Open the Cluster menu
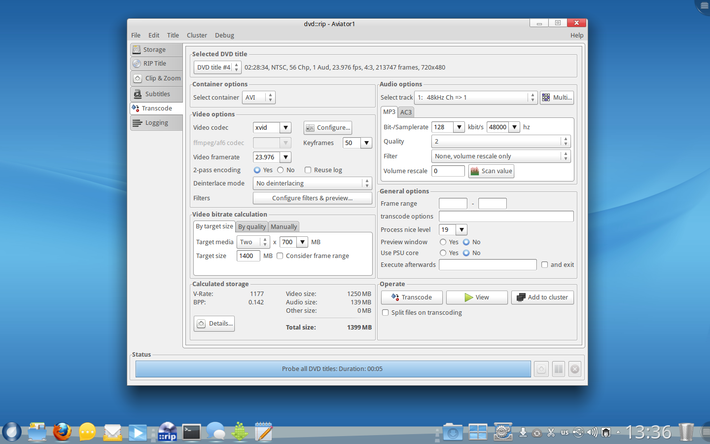The image size is (710, 444). [x=197, y=36]
